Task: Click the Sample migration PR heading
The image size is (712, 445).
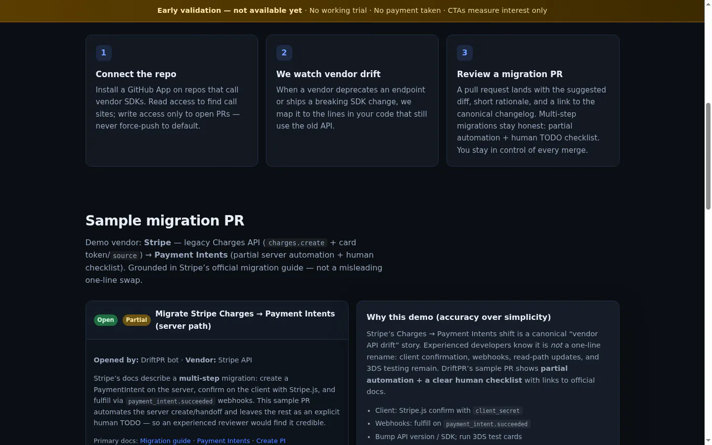Action: pyautogui.click(x=165, y=221)
